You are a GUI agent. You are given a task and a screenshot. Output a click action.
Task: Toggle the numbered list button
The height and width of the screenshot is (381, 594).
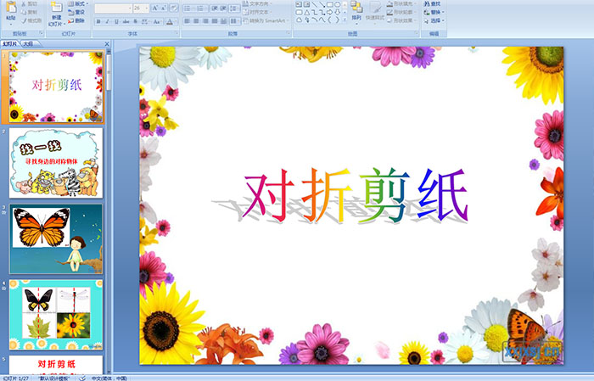(x=201, y=8)
